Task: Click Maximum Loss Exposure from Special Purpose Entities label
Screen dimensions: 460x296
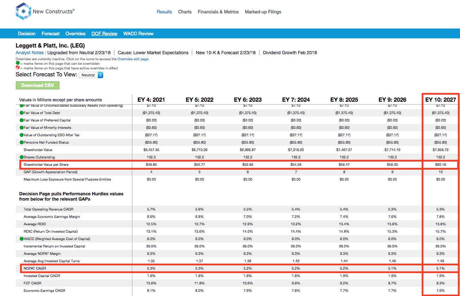Action: pos(67,180)
